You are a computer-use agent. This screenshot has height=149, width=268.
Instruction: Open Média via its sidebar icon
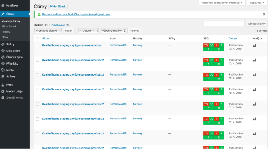point(3,70)
